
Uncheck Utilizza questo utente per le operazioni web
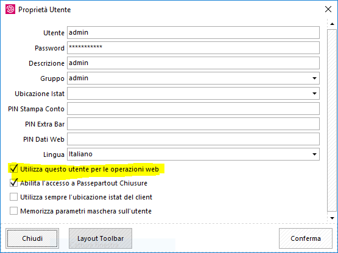13,169
